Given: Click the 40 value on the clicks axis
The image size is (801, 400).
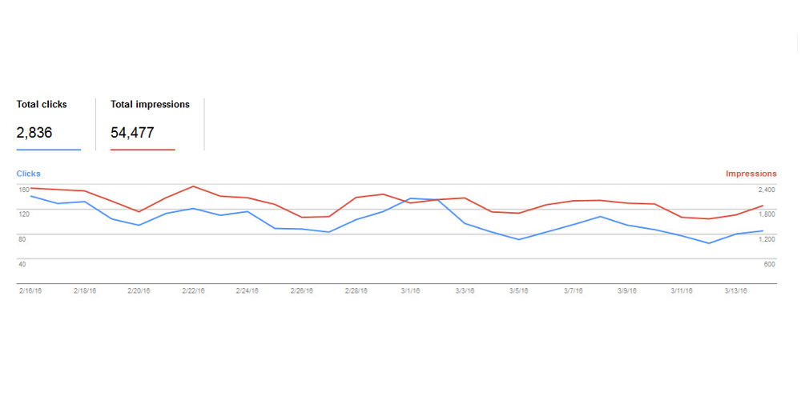Looking at the screenshot, I should pyautogui.click(x=22, y=264).
